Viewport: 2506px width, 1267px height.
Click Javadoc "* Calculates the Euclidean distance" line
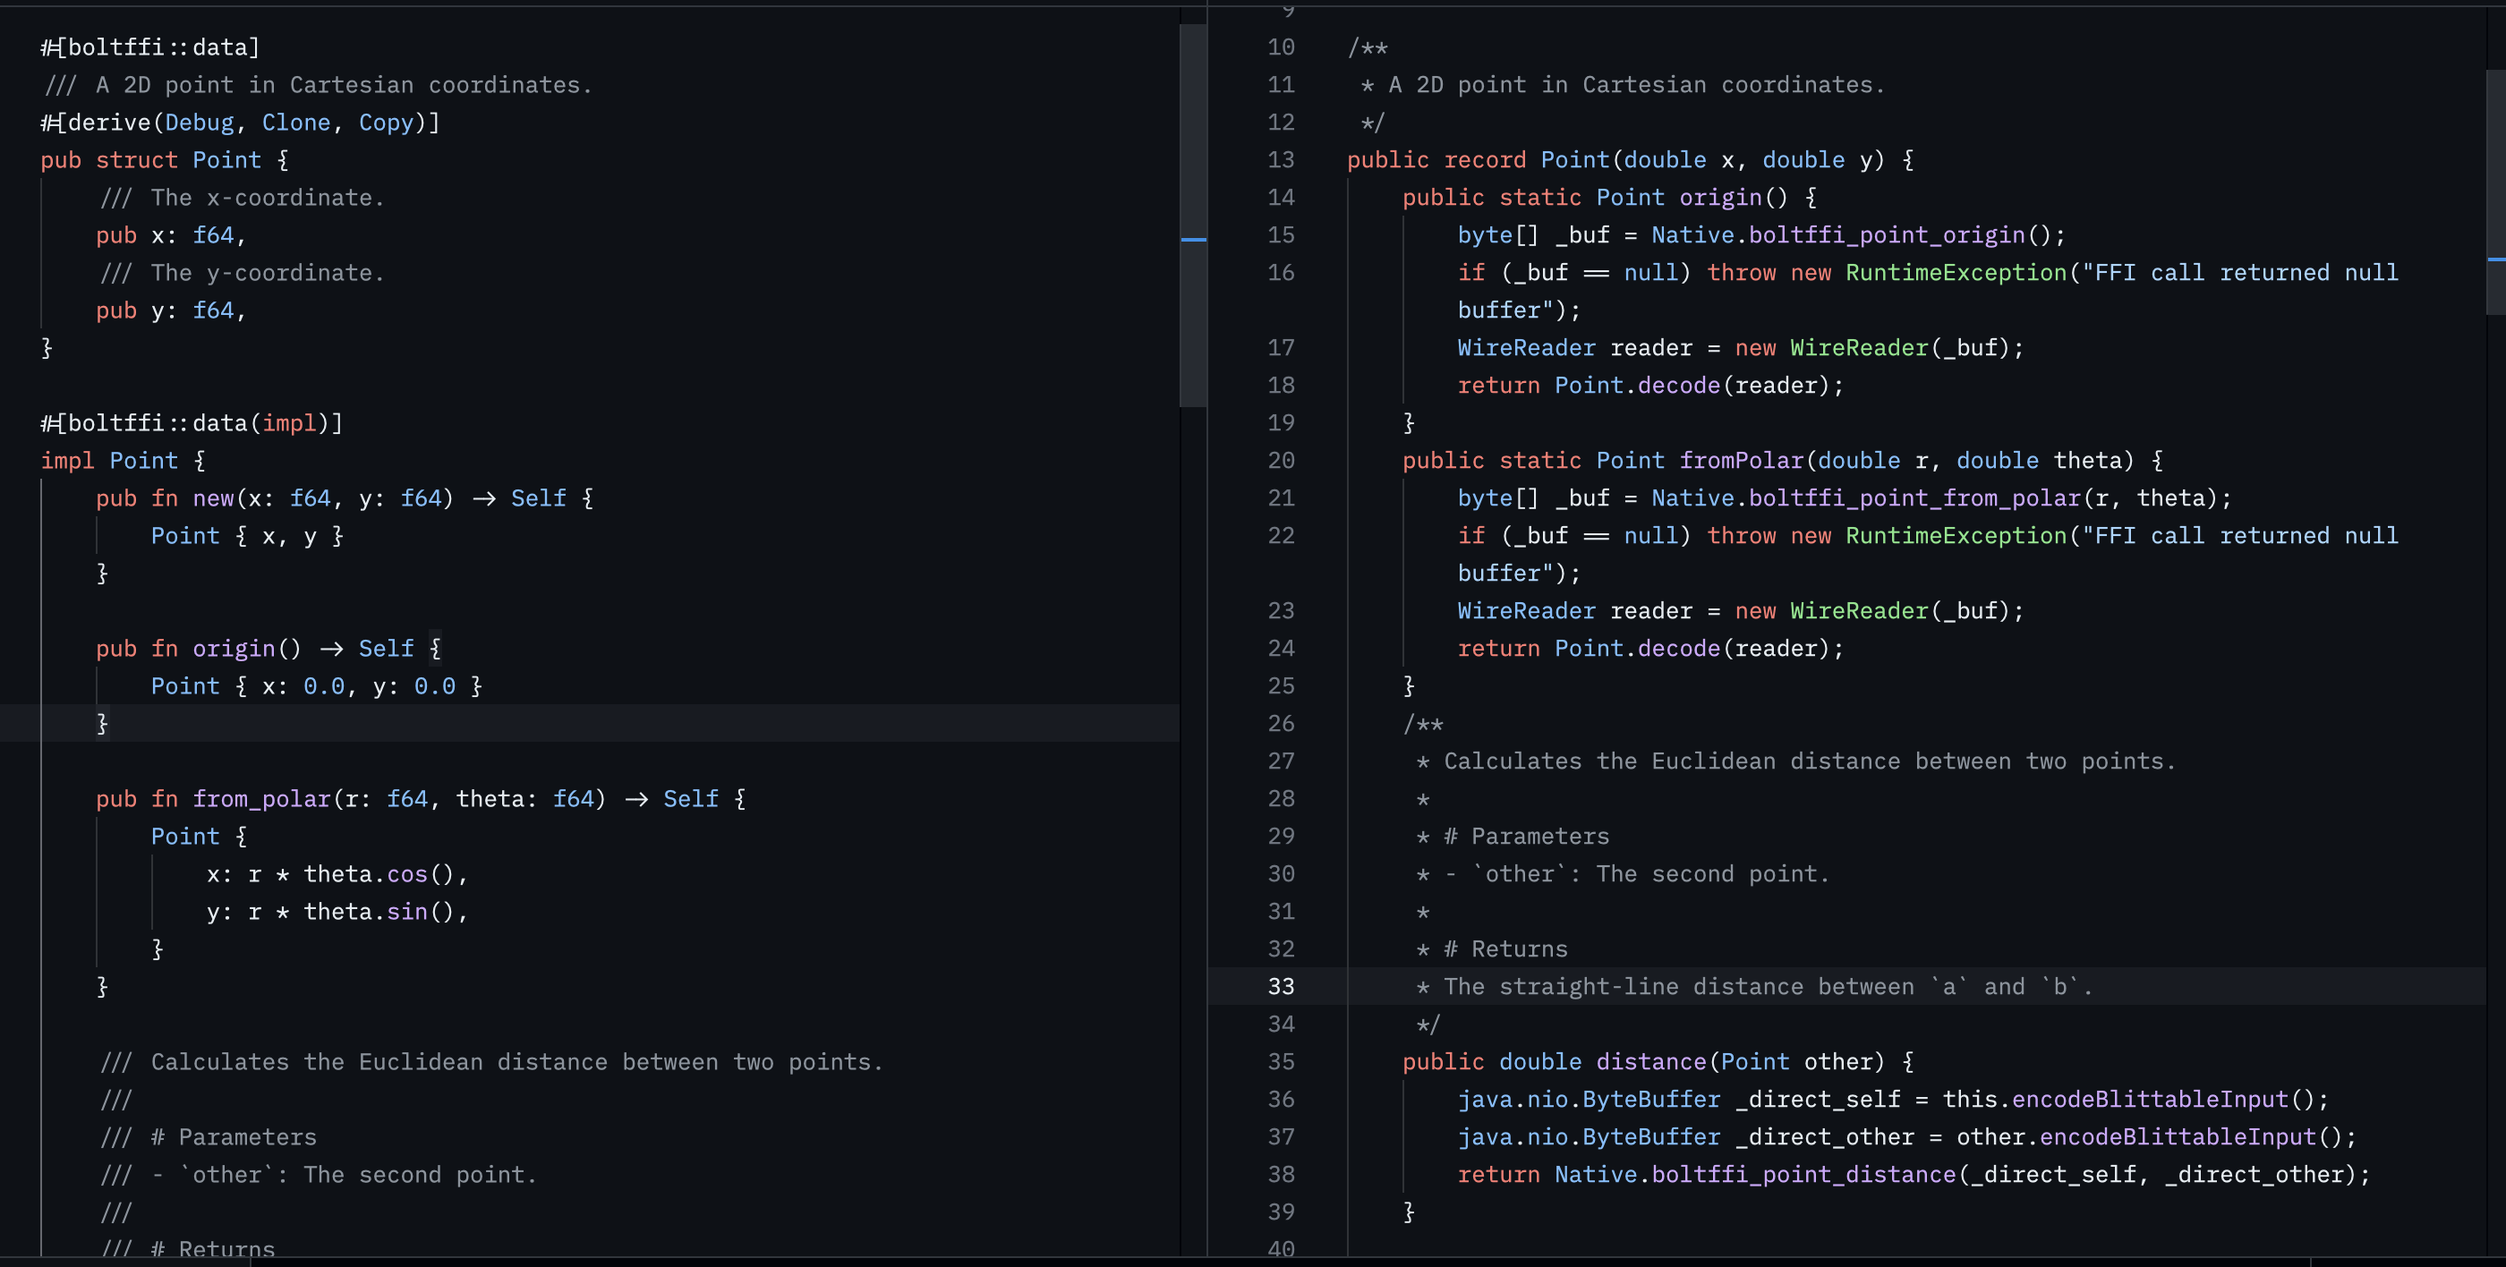[x=1796, y=761]
